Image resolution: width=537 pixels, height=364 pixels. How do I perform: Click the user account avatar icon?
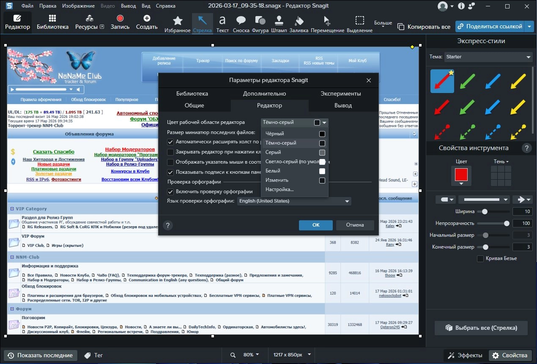coord(443,6)
